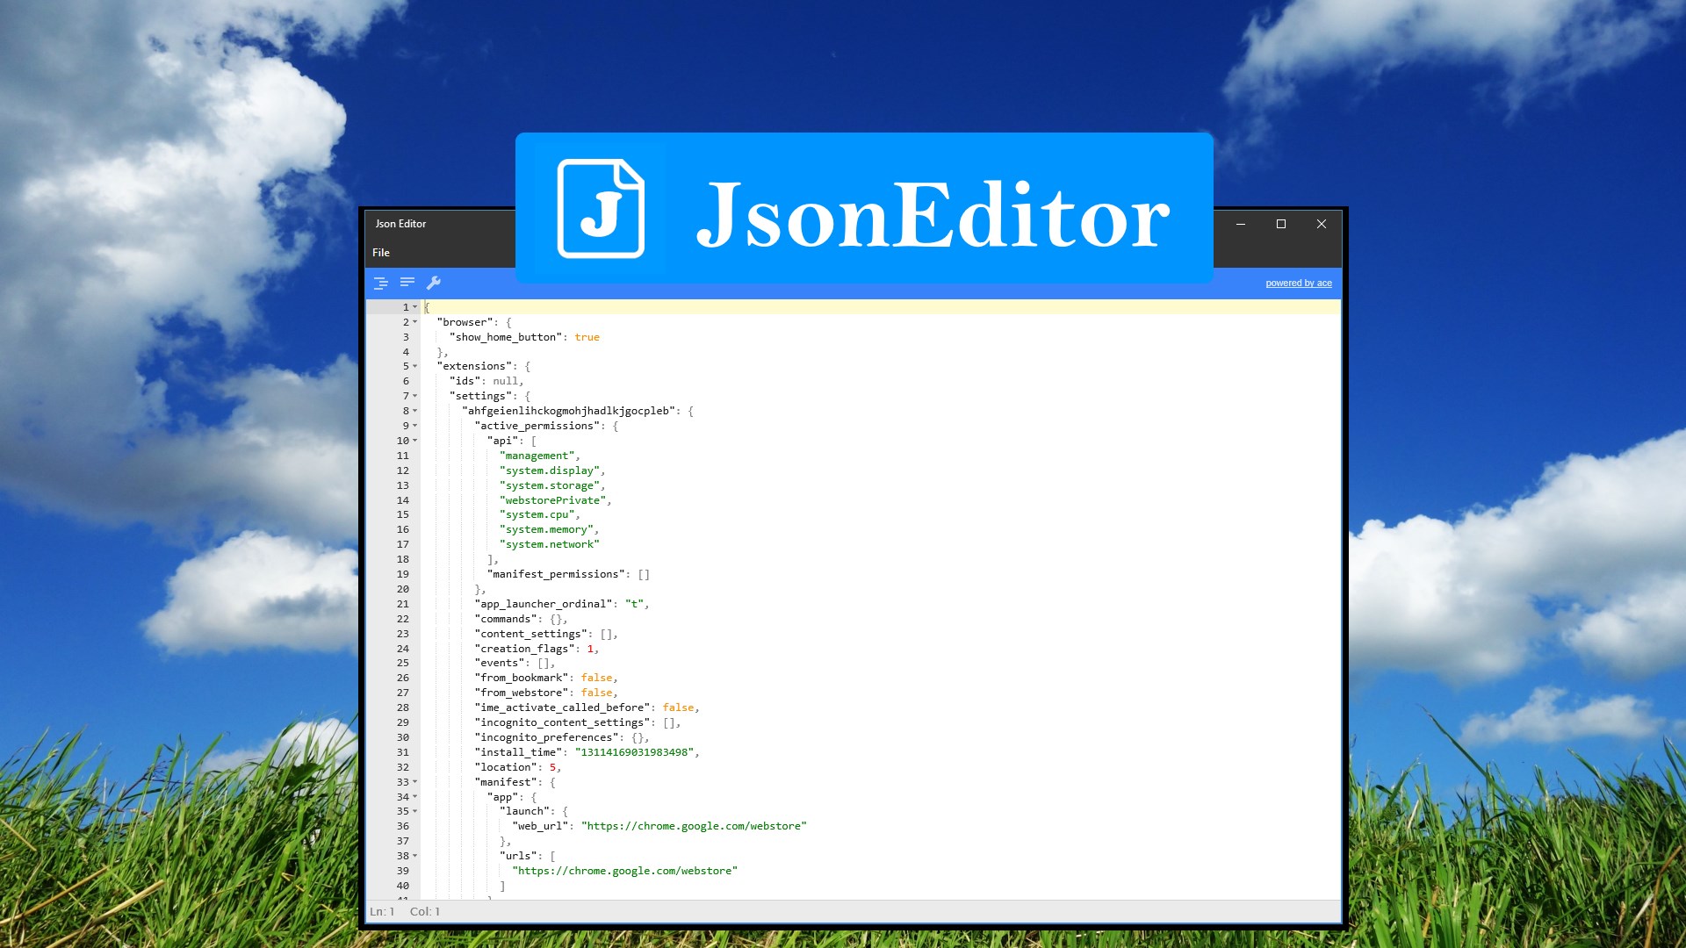
Task: Click the web_url chrome webstore string
Action: coord(694,826)
